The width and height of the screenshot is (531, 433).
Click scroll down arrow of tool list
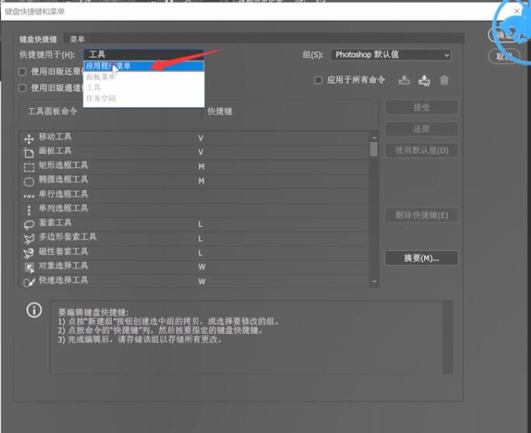click(374, 281)
